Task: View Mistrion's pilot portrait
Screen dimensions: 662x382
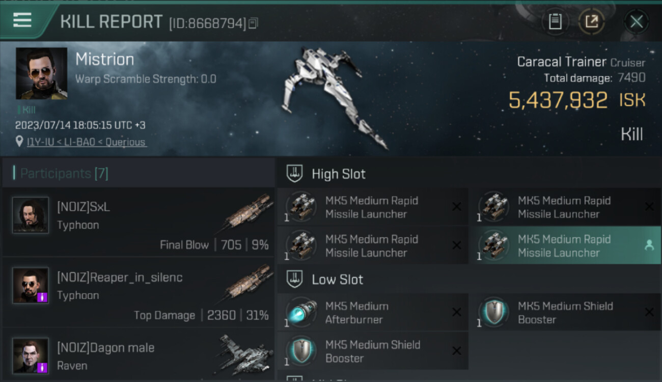Action: [x=41, y=73]
